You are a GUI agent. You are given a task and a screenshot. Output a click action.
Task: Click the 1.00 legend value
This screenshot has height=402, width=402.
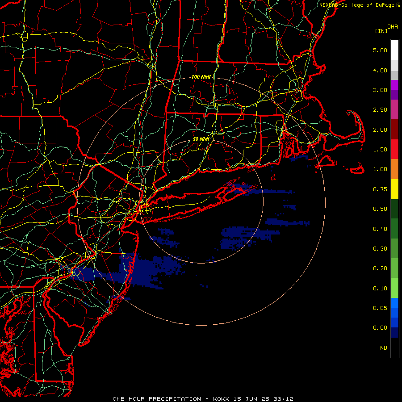click(x=380, y=169)
